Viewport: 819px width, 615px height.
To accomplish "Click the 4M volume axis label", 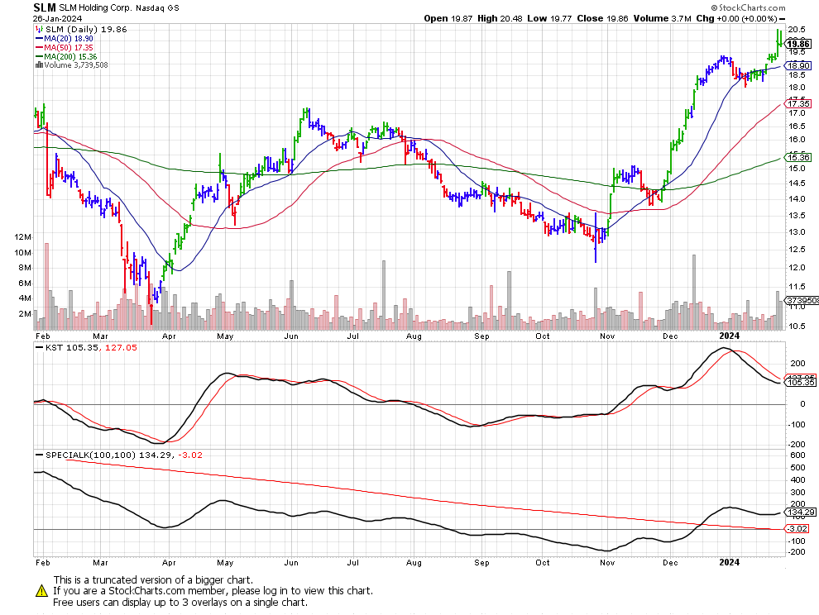I will (25, 298).
